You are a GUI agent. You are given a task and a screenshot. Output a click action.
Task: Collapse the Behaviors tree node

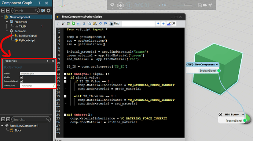pyautogui.click(x=7, y=31)
